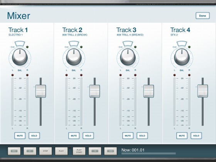Viewport: 216px width, 162px height.
Task: Click the balance display window above Track 2 knob
Action: pyautogui.click(x=74, y=44)
